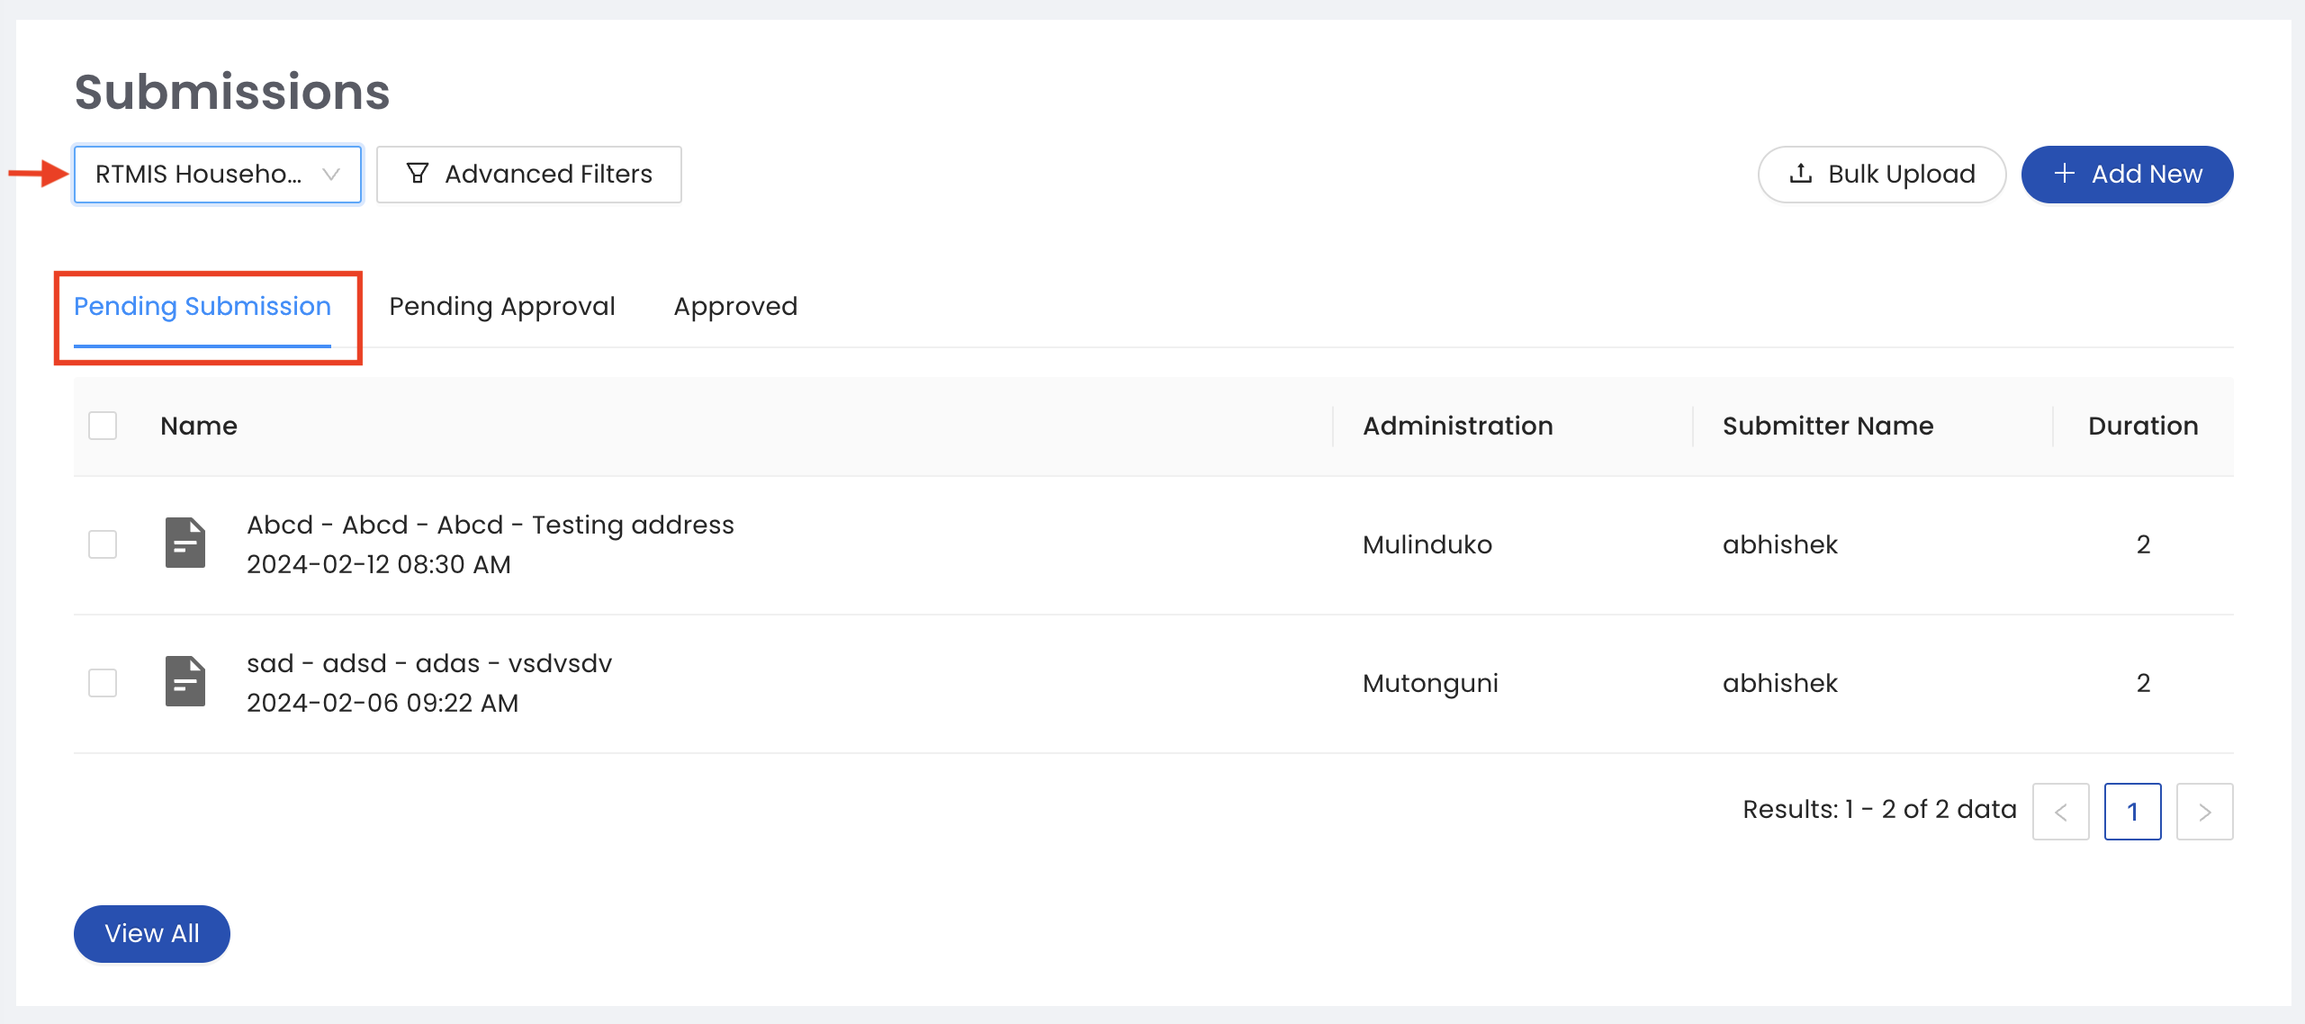2305x1024 pixels.
Task: Open the Abcd Testing address submission
Action: [491, 525]
